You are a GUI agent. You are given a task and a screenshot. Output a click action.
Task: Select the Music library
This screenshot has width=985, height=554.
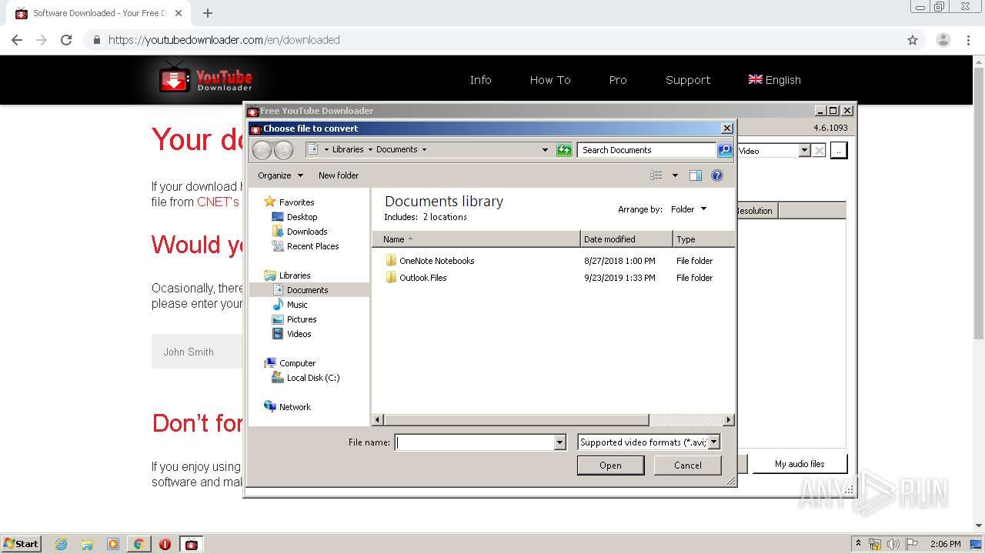point(297,305)
